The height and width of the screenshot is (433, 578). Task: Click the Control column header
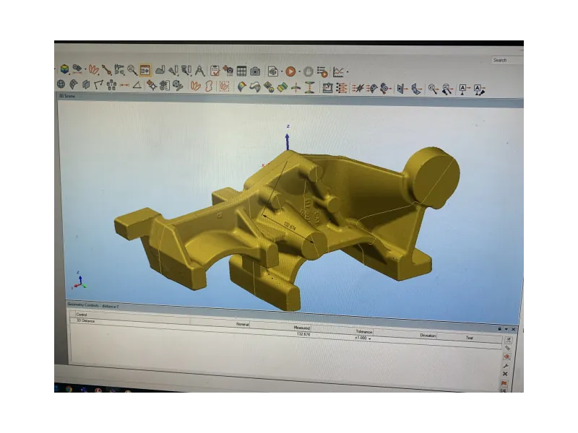click(x=82, y=315)
